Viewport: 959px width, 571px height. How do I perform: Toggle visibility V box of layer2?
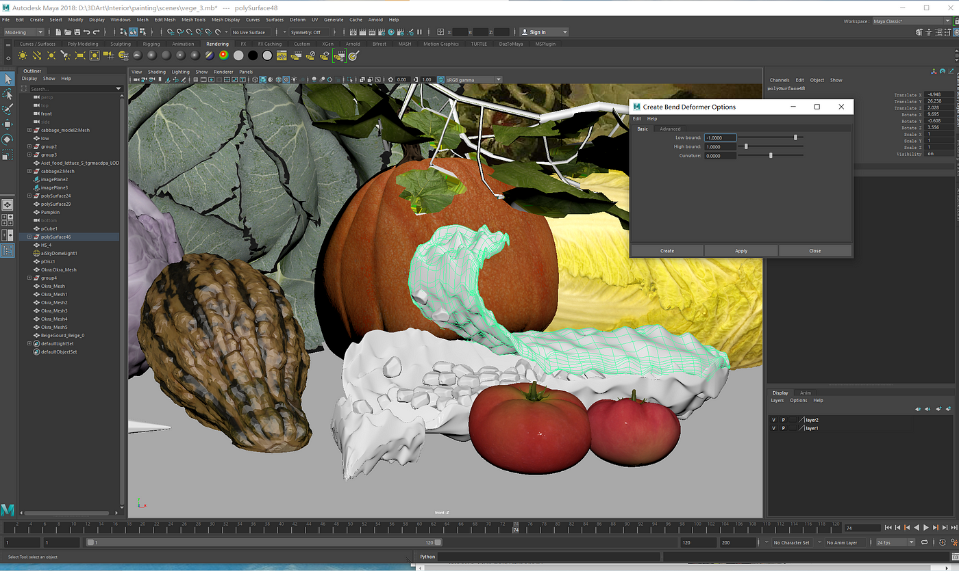tap(774, 420)
